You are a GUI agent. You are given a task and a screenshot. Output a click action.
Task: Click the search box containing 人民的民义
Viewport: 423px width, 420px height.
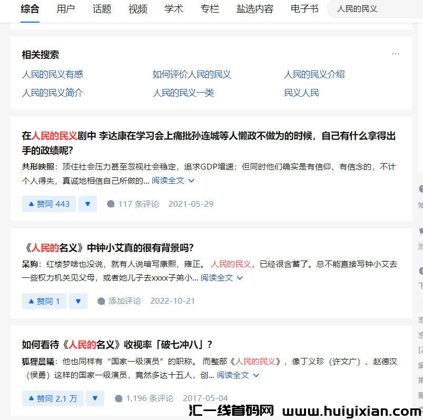pos(374,9)
